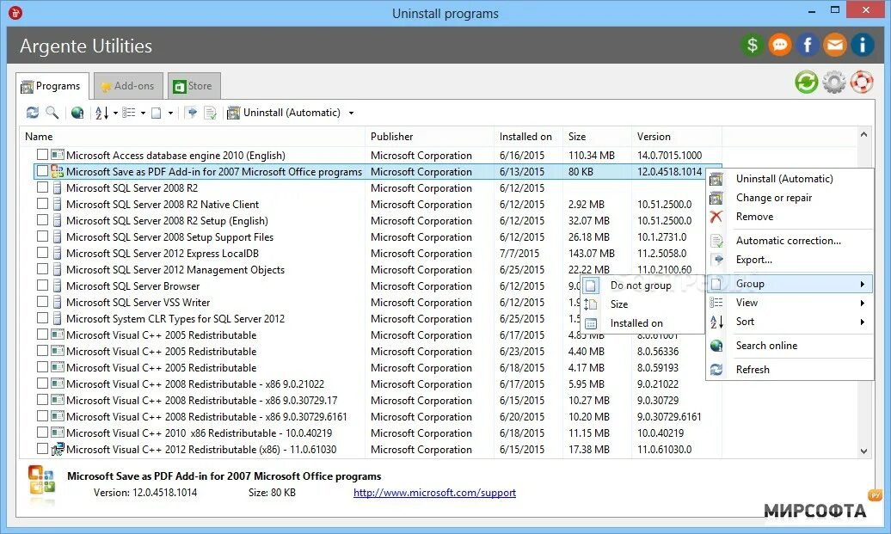Click the Version column header

pyautogui.click(x=676, y=137)
